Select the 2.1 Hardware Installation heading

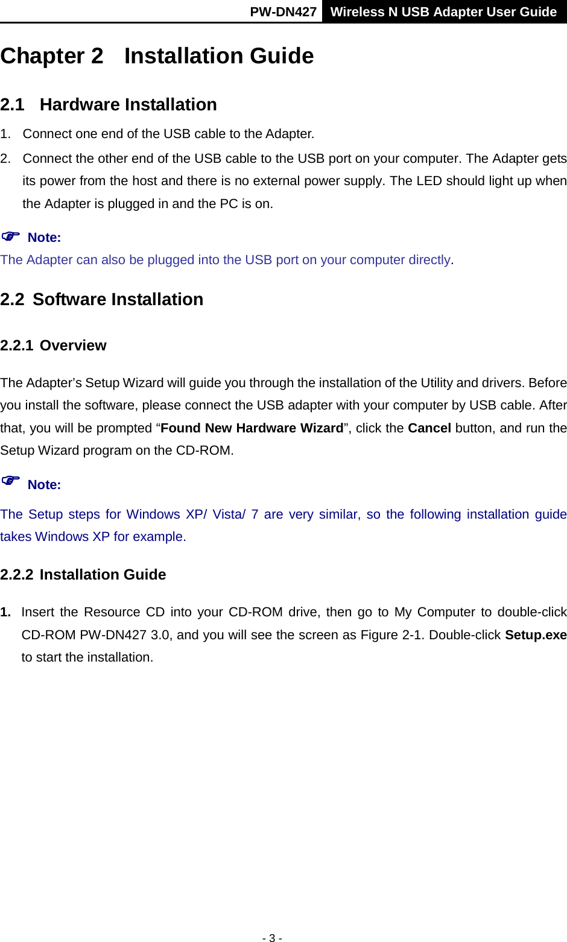(x=109, y=105)
